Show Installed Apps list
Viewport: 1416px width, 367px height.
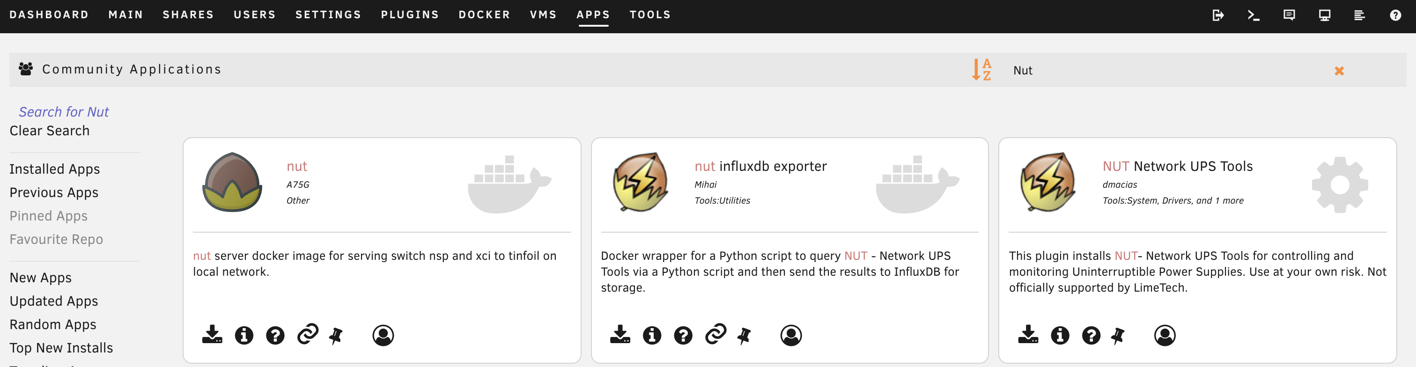[54, 169]
